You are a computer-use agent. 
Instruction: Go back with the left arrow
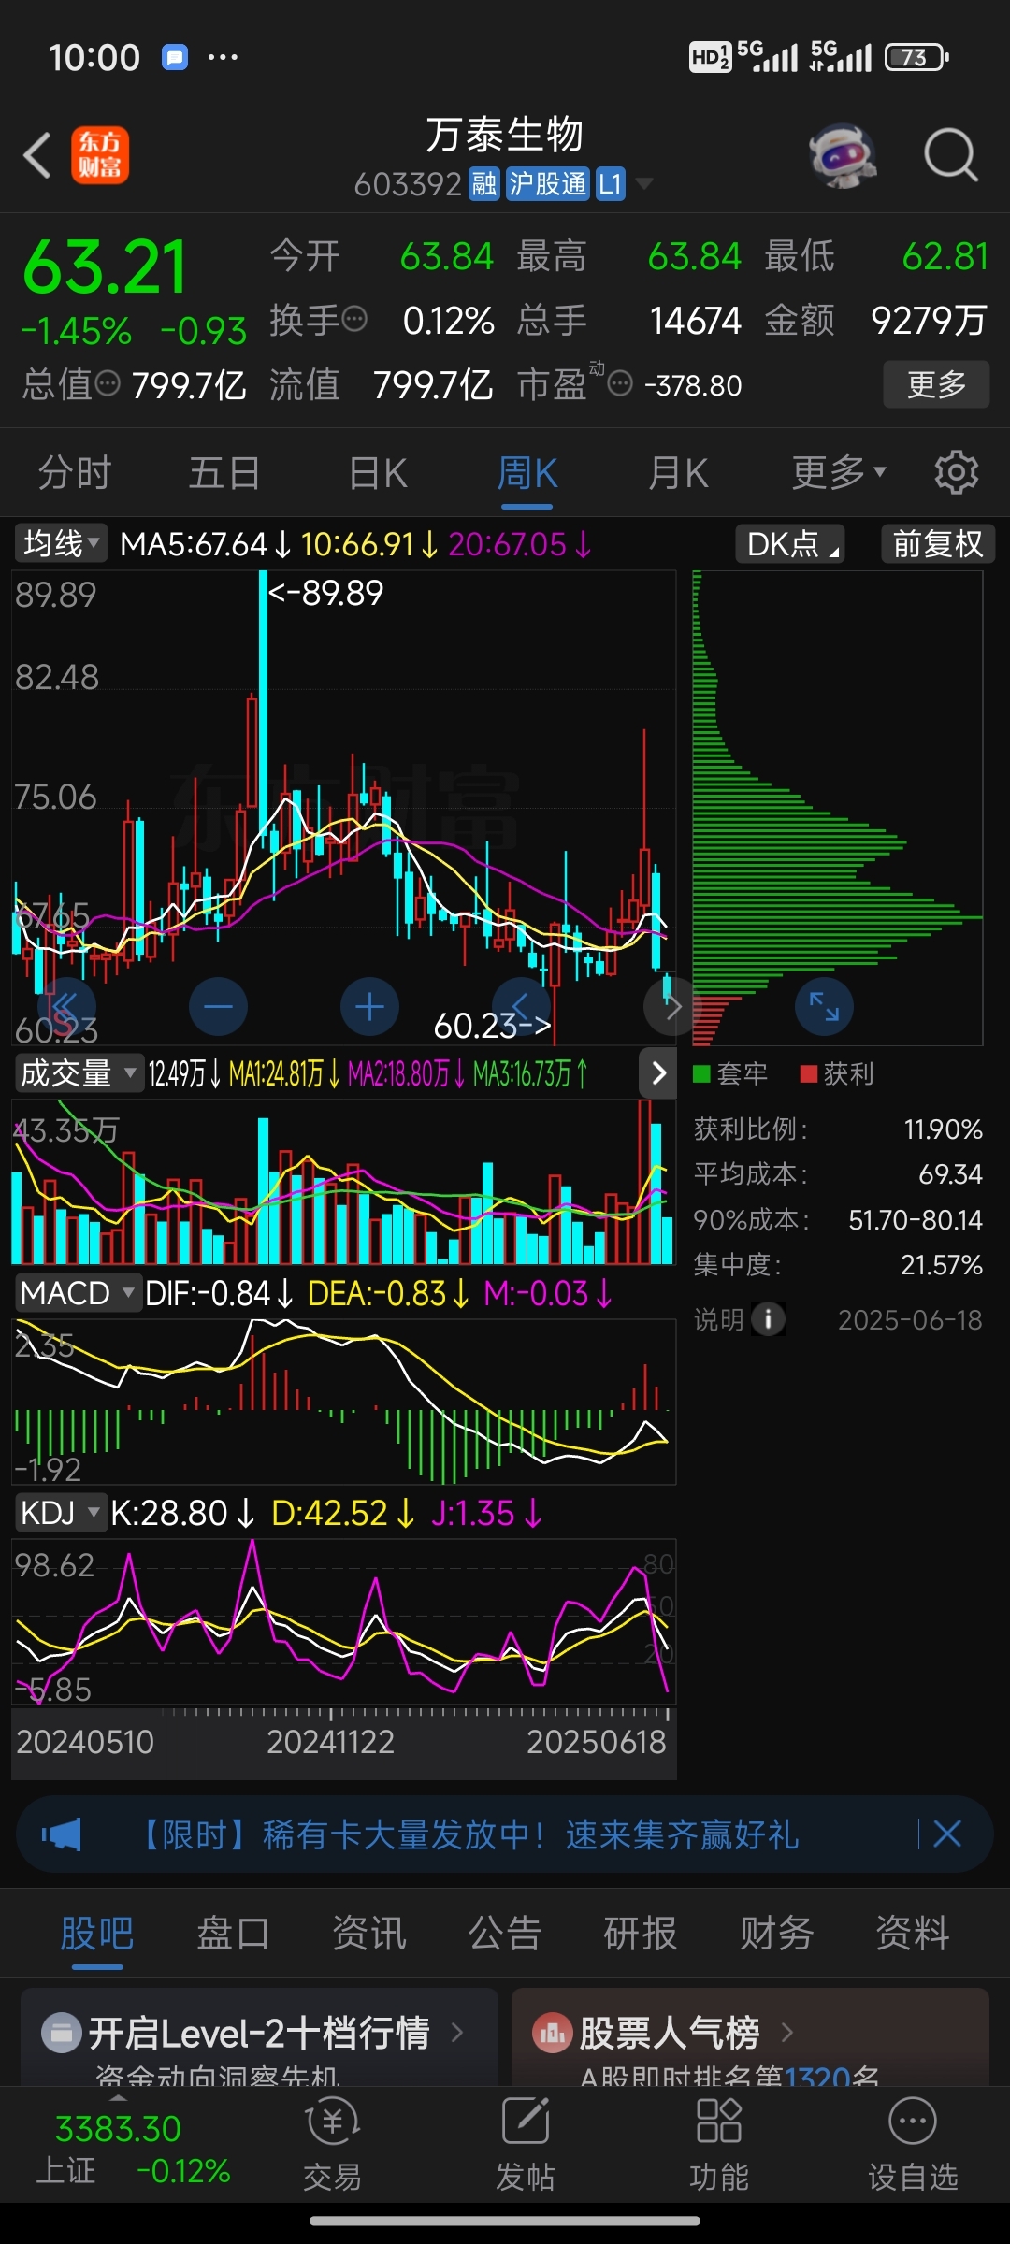[x=37, y=155]
